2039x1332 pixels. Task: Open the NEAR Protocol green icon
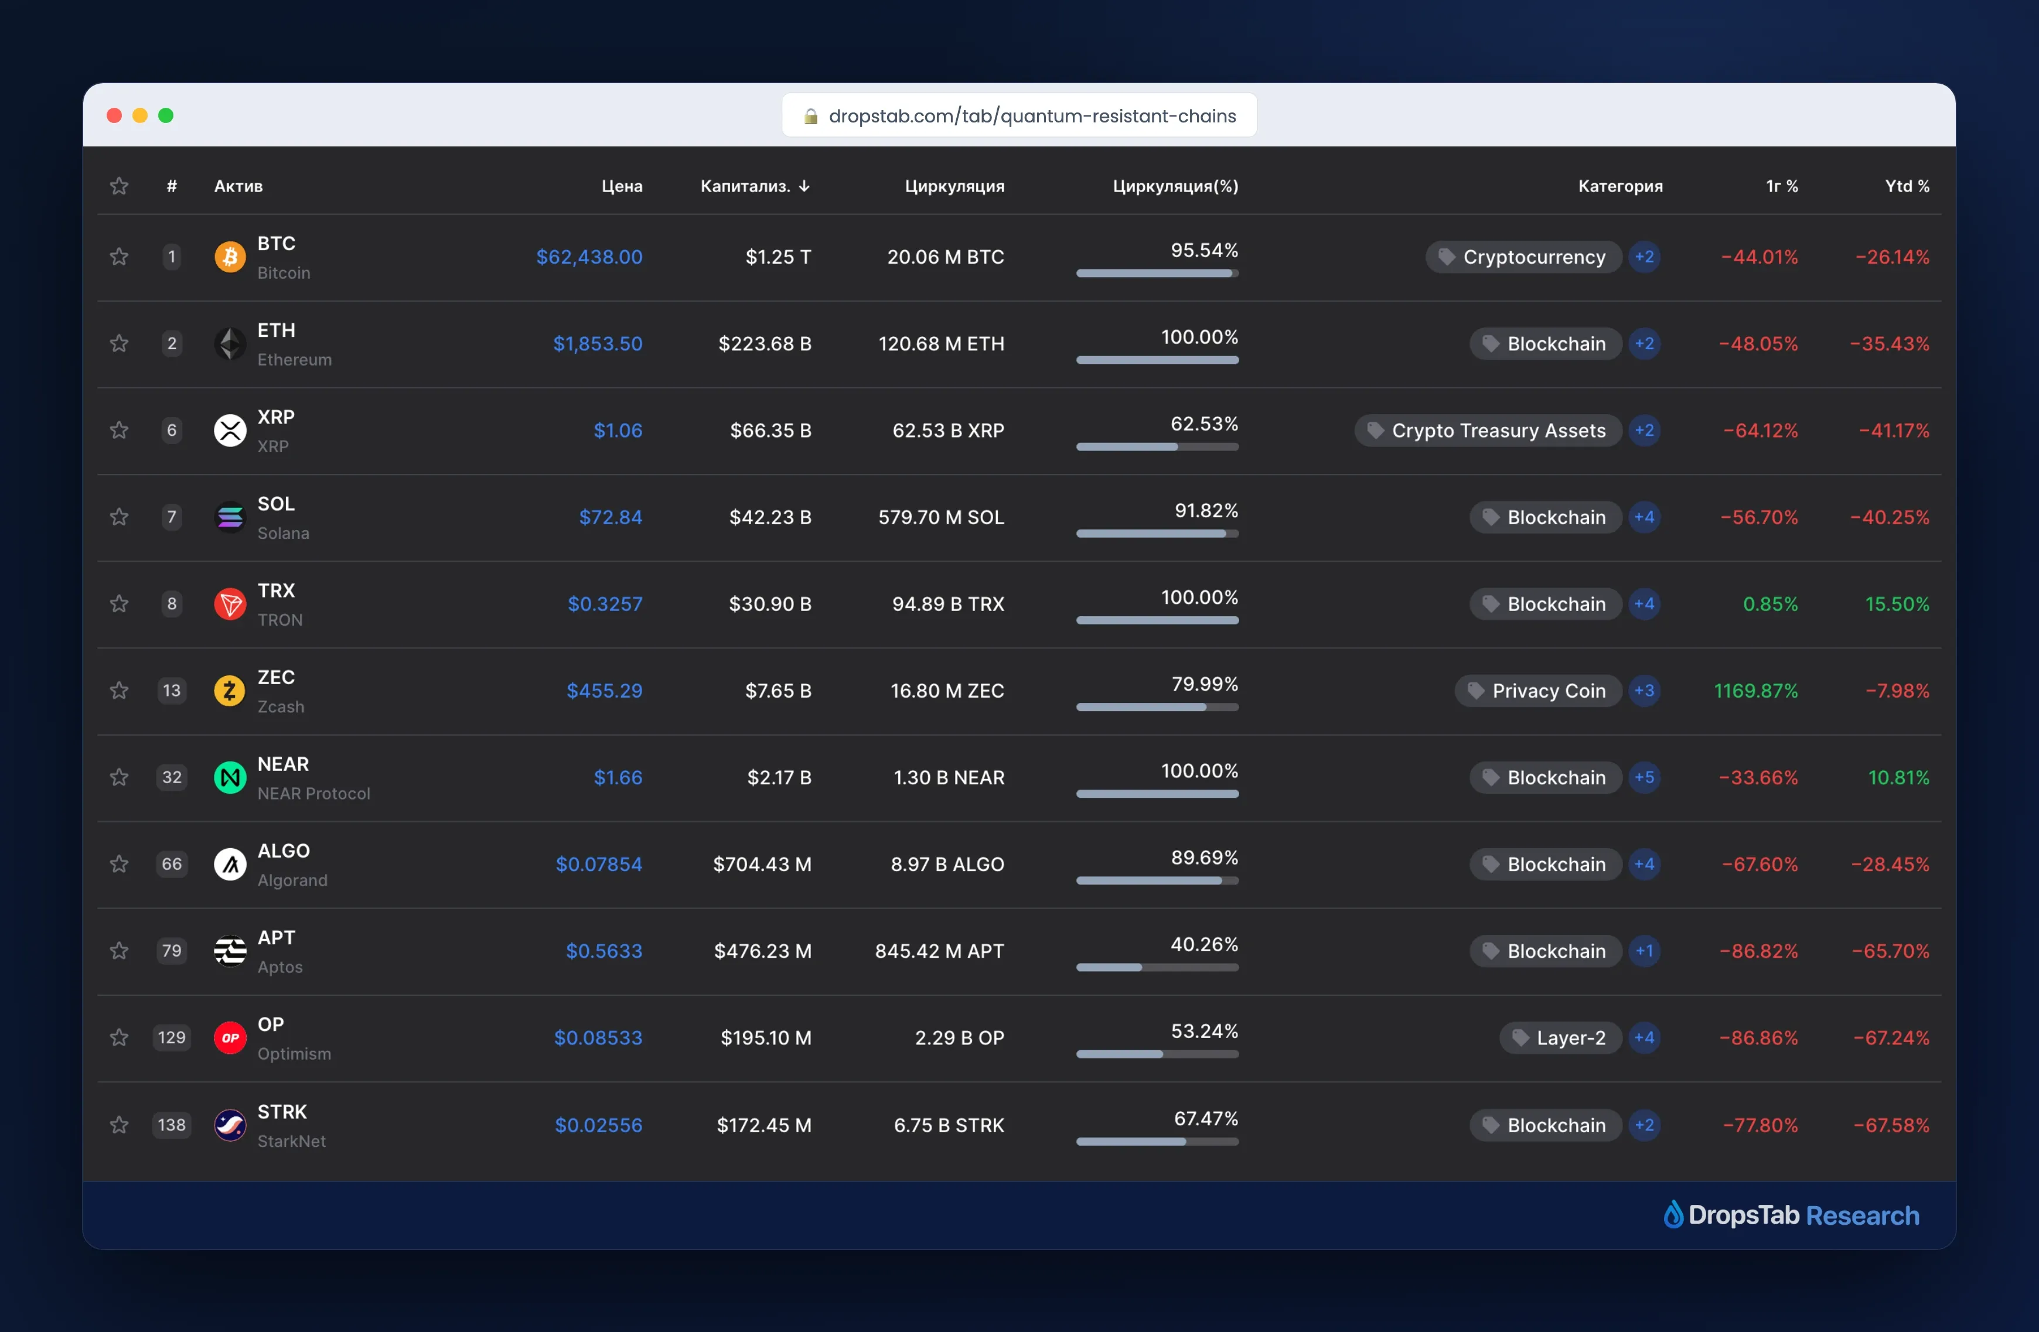tap(230, 778)
